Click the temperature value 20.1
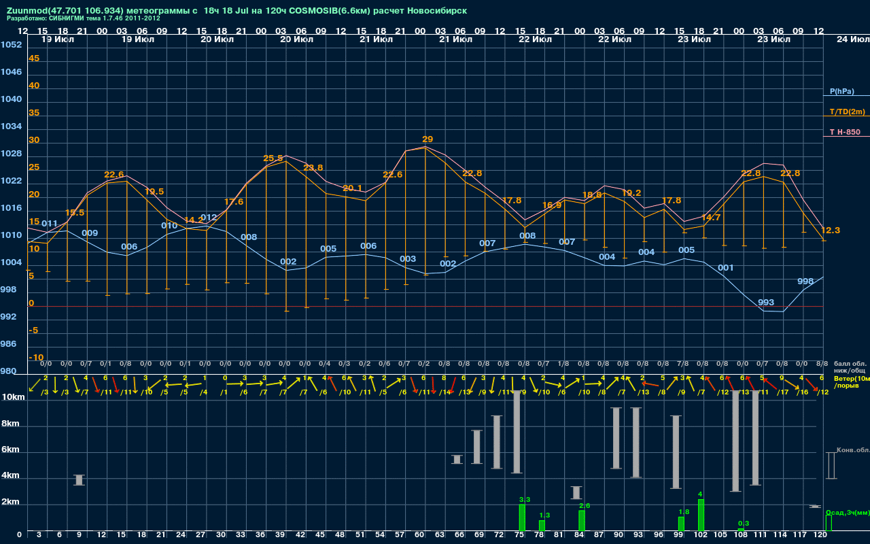 point(352,188)
